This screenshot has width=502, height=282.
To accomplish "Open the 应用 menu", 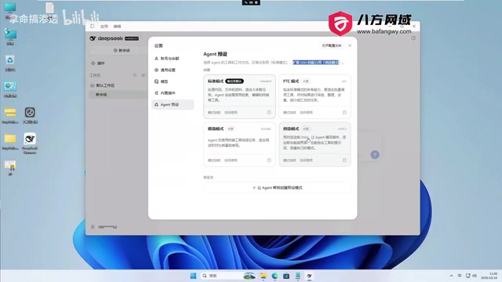I will (x=104, y=26).
